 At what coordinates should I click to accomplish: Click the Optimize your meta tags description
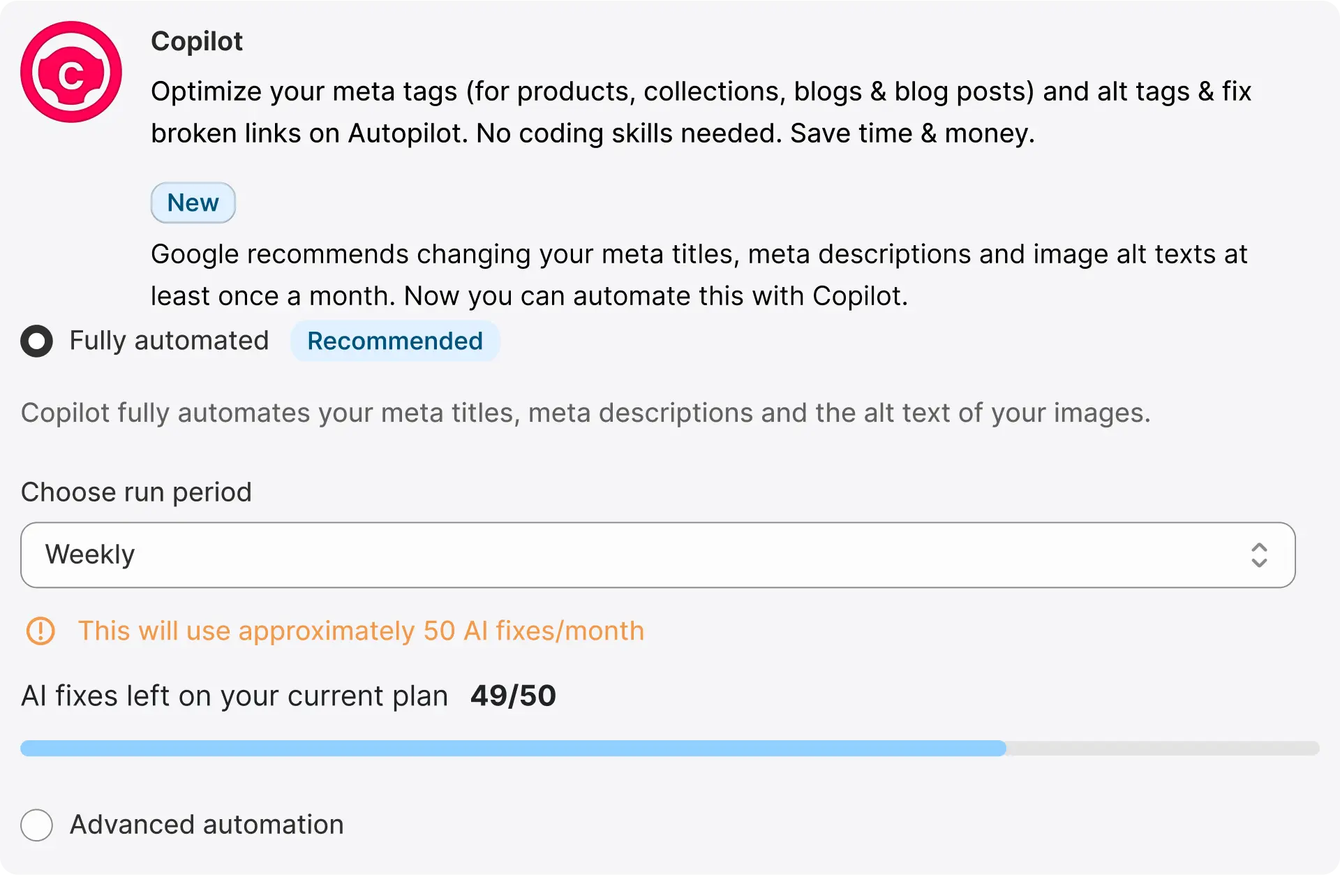[701, 112]
